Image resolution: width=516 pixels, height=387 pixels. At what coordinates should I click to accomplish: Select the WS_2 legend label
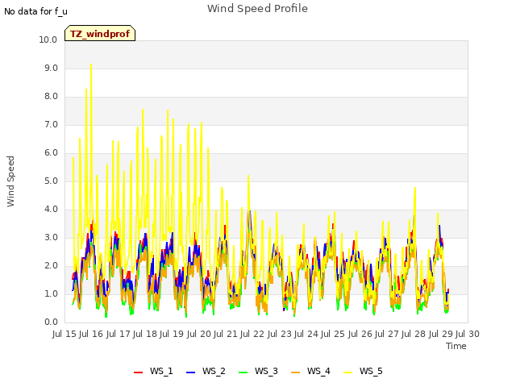[x=214, y=371]
